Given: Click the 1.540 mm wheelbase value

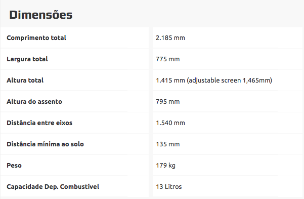Looking at the screenshot, I should (x=170, y=123).
